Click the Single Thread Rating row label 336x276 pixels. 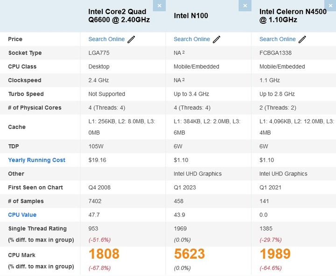37,229
